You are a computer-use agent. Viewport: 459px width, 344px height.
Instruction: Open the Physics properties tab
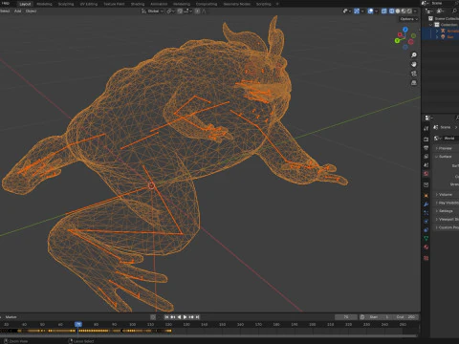(x=426, y=222)
